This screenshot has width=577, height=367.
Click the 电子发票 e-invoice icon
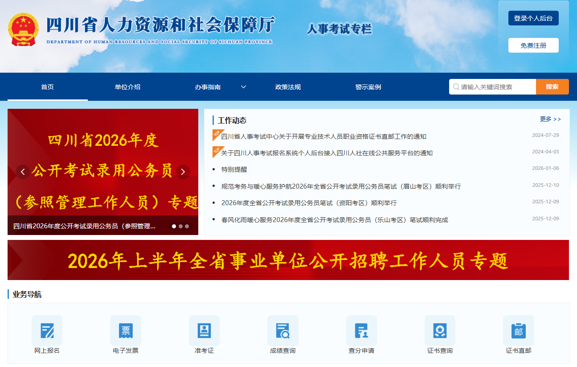tap(126, 331)
